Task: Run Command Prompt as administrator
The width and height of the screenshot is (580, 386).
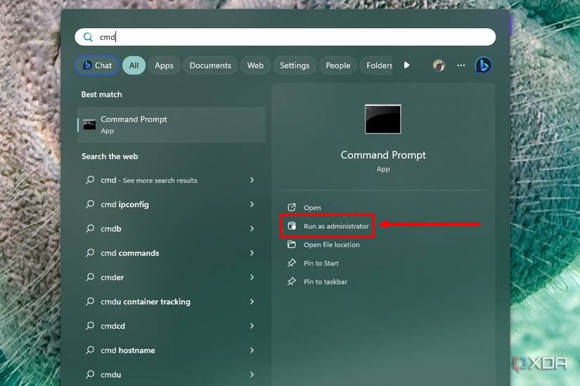Action: click(x=335, y=226)
